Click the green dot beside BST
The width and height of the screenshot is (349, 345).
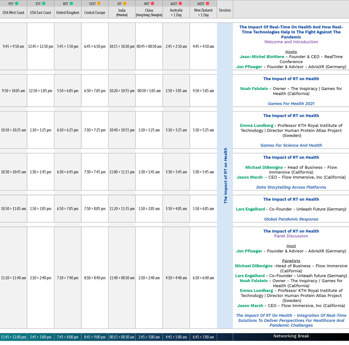71,3
